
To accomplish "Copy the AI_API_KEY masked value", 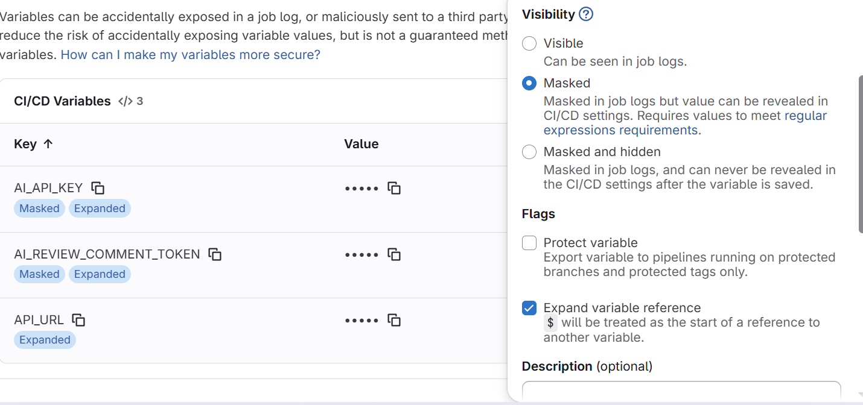I will coord(394,188).
